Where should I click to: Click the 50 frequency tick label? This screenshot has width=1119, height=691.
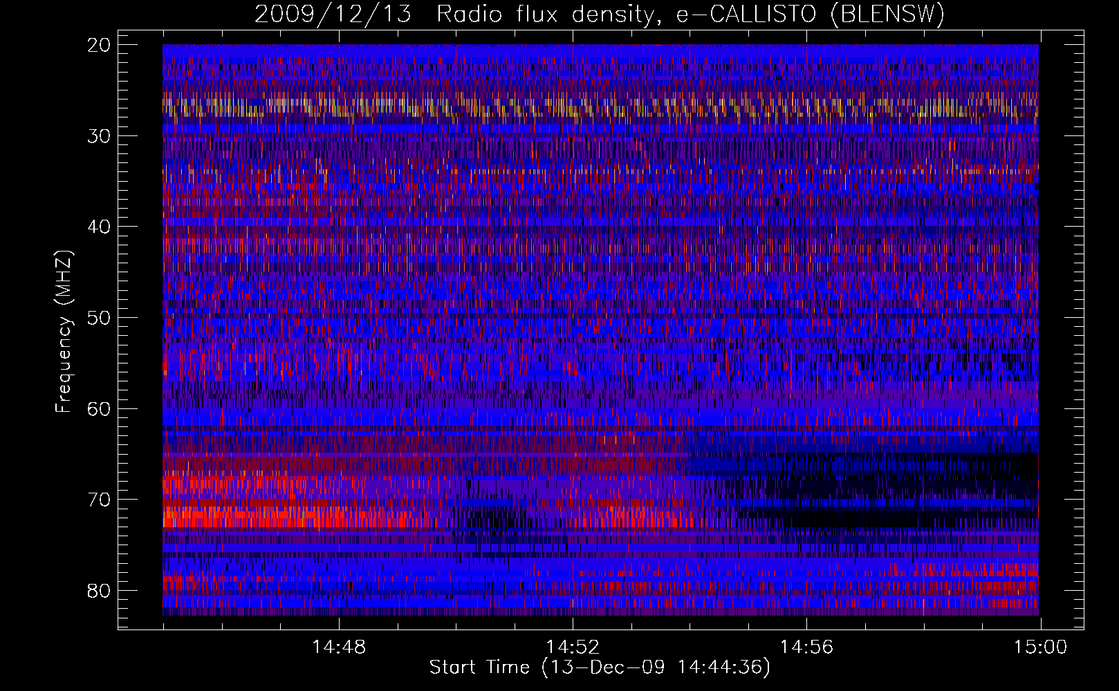click(x=100, y=318)
